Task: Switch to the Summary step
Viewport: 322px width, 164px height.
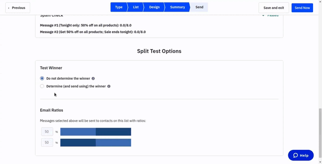Action: click(177, 7)
